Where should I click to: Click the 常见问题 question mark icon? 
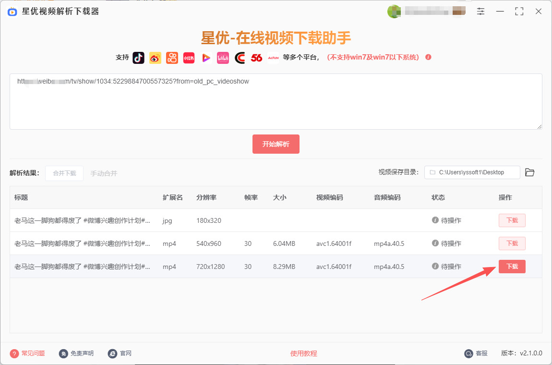tap(14, 353)
